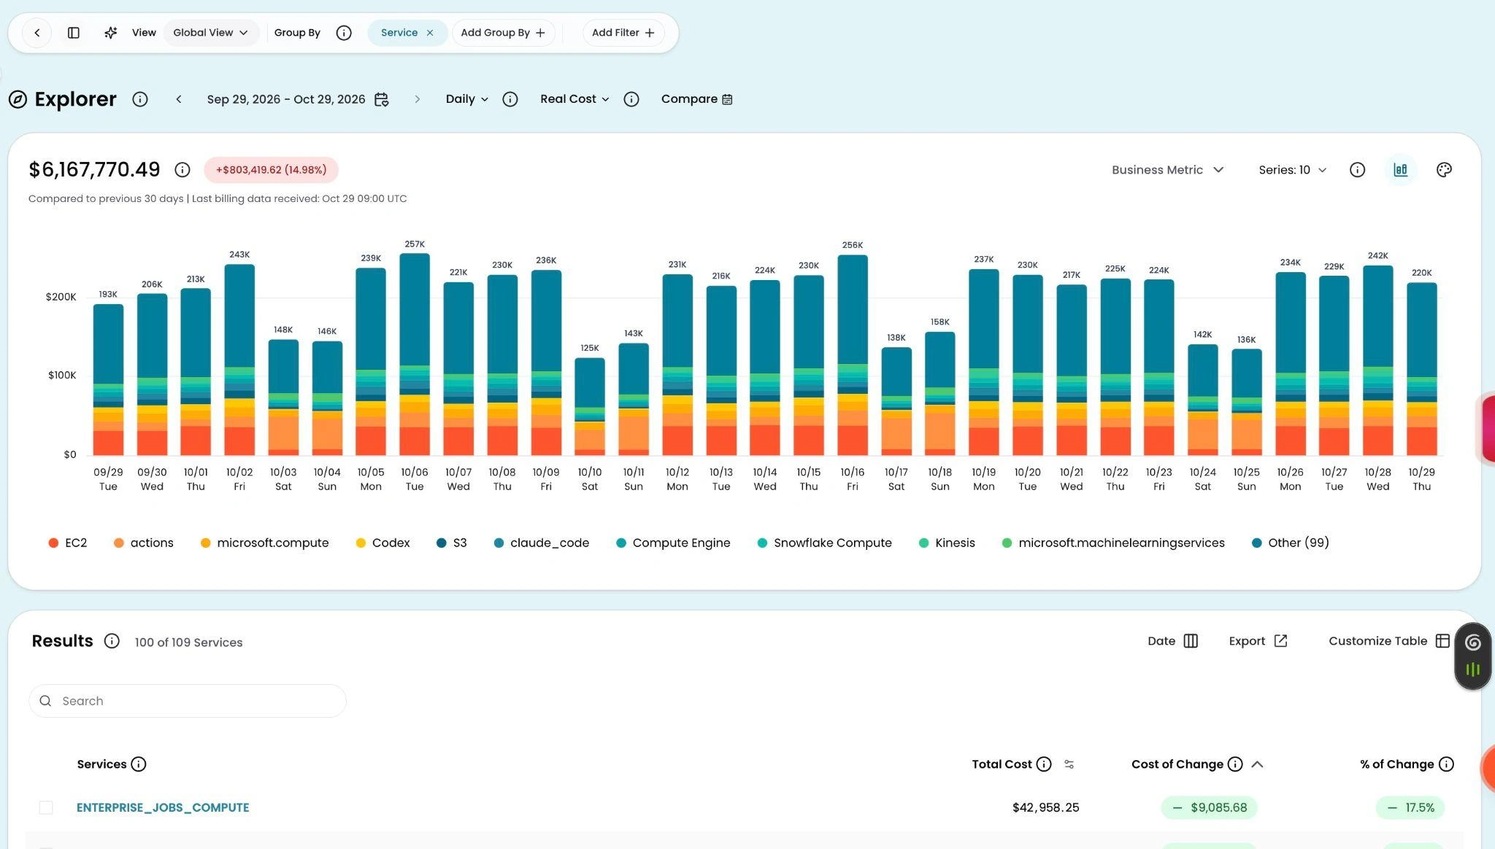Toggle the sidebar panel icon

coord(74,33)
